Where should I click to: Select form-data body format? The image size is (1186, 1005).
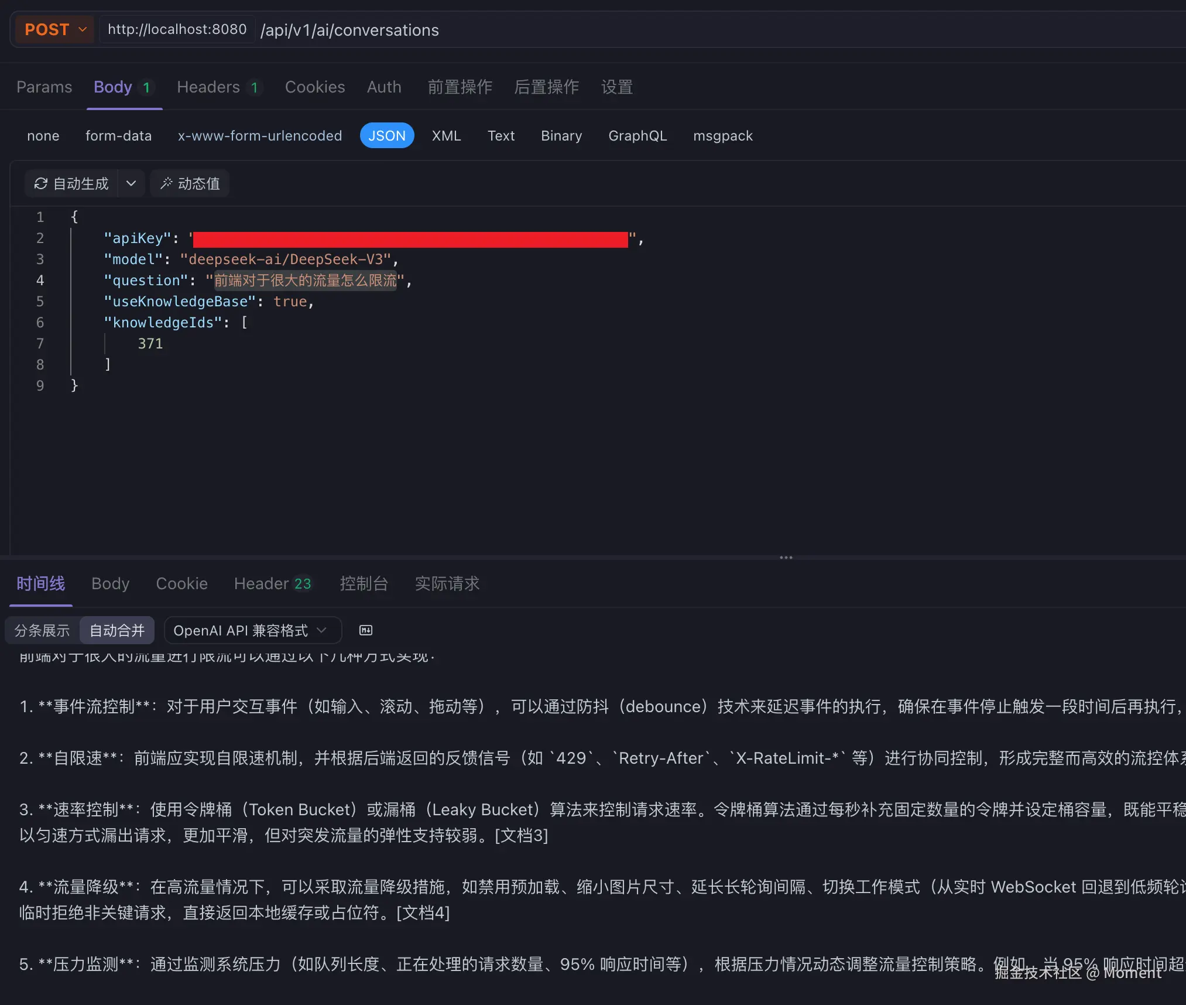click(119, 135)
